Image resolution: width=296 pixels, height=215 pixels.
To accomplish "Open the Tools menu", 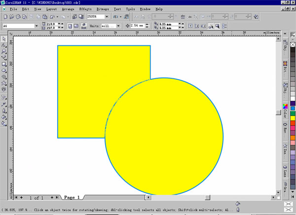I will click(x=130, y=9).
